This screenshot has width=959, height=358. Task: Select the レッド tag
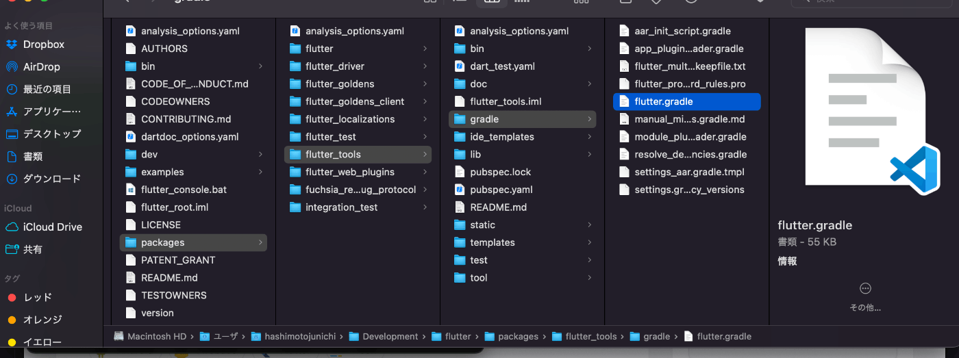[38, 298]
